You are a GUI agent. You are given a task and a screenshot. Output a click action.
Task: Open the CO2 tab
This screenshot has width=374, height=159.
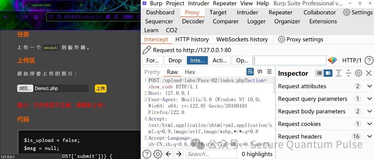click(172, 30)
